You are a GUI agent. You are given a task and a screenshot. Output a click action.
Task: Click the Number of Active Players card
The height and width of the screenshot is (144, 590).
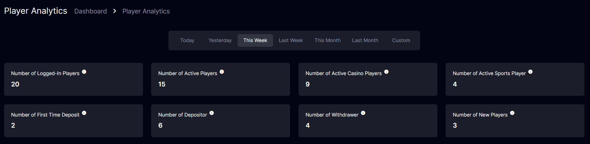click(221, 79)
